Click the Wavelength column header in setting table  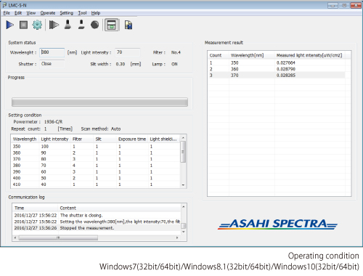25,139
